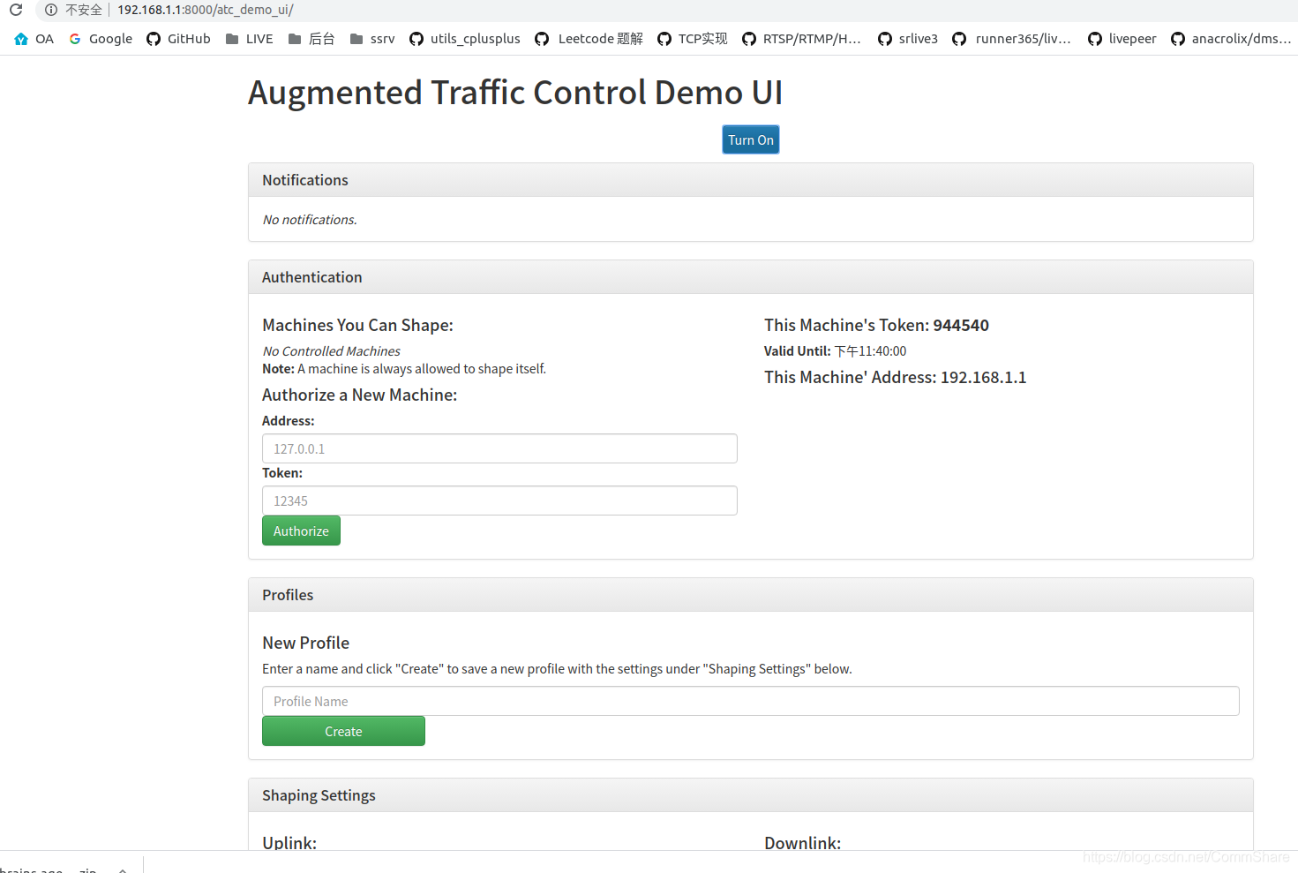
Task: Click the Authorize button
Action: click(301, 531)
